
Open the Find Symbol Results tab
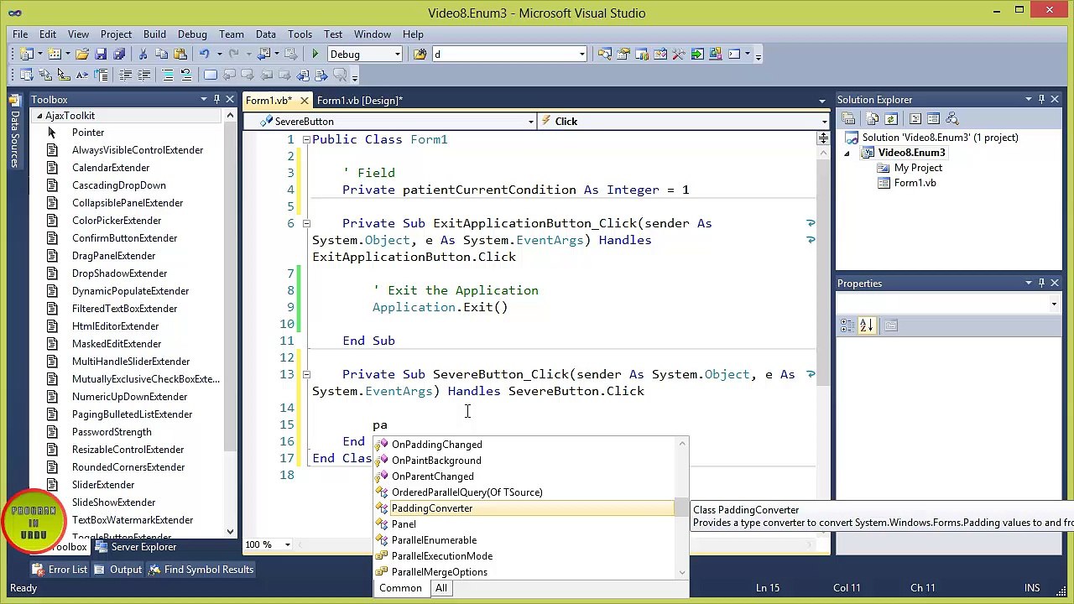[201, 570]
